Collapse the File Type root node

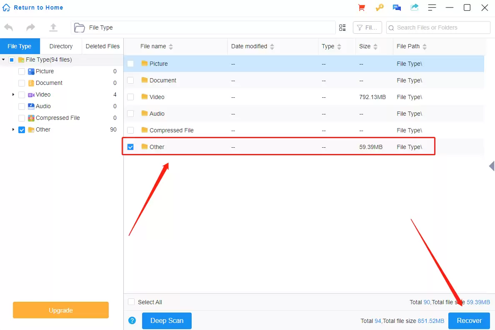4,60
